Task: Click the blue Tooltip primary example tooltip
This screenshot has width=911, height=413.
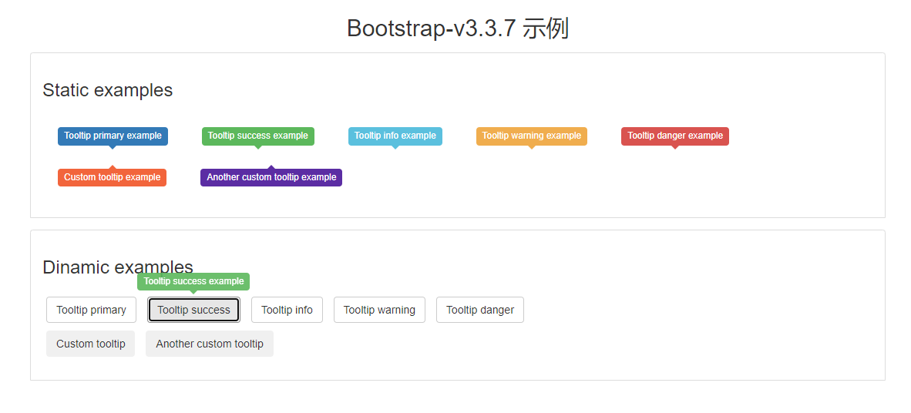Action: pyautogui.click(x=113, y=136)
